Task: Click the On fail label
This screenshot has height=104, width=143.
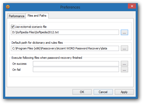Action: tap(16, 70)
